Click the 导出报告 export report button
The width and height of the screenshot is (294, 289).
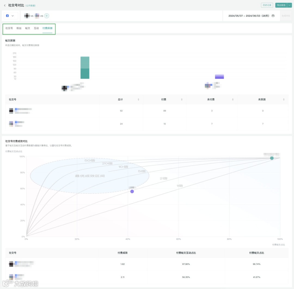point(281,5)
